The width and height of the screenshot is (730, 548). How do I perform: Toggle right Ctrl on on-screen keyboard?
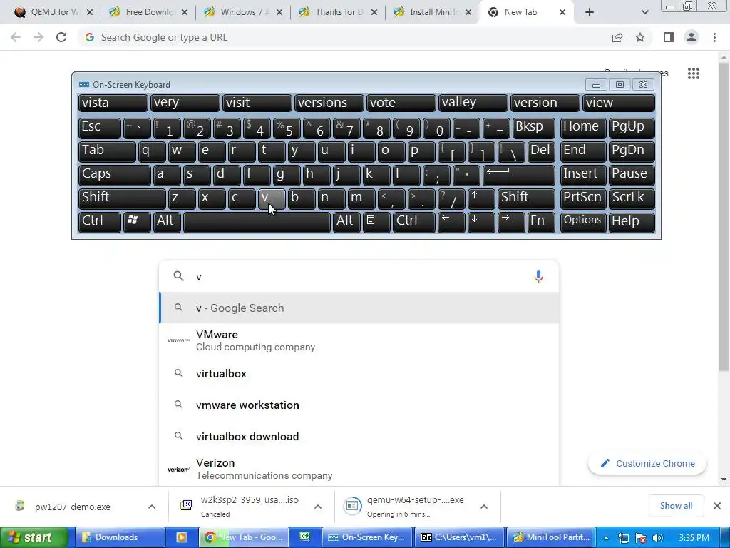point(414,221)
